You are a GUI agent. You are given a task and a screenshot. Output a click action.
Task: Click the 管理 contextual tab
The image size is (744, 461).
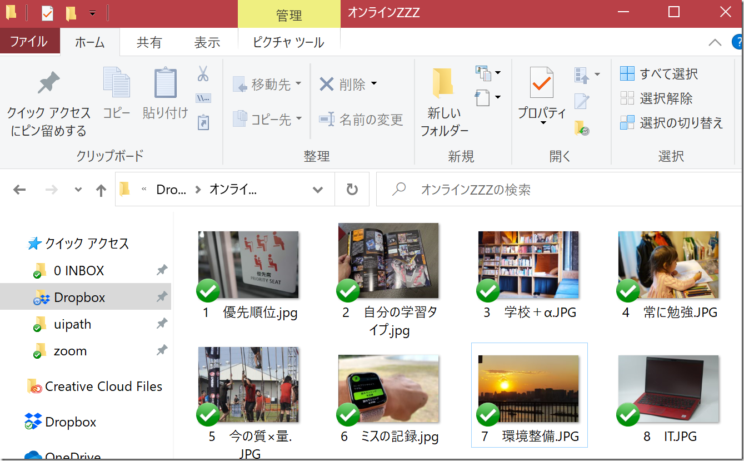tap(289, 15)
